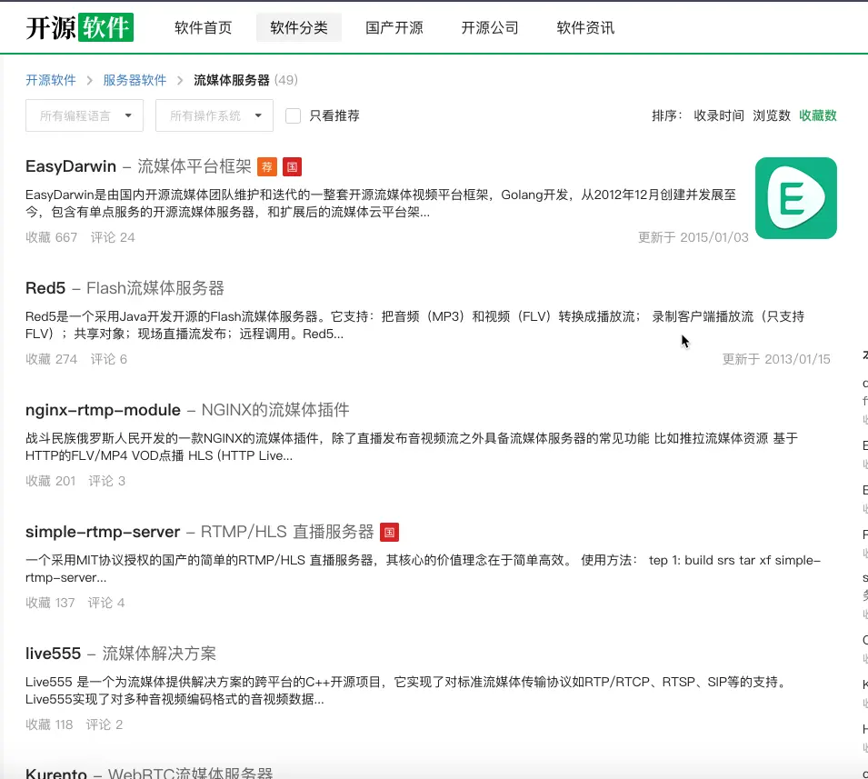Click 评论 6 under Red5
Screen dimensions: 868x779
[109, 359]
